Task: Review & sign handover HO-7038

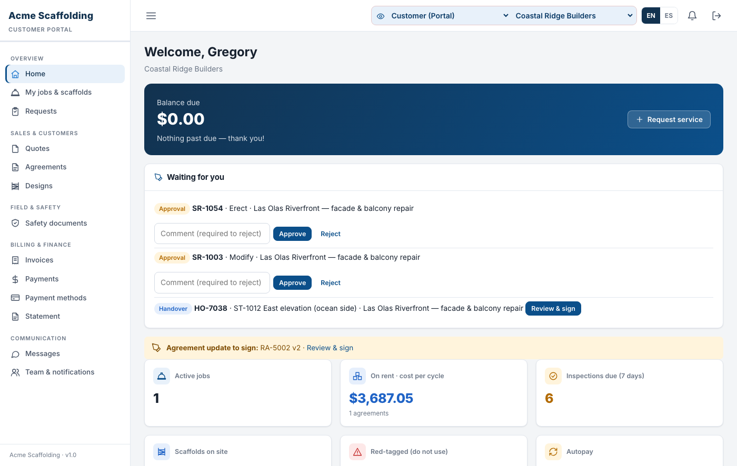Action: (553, 309)
